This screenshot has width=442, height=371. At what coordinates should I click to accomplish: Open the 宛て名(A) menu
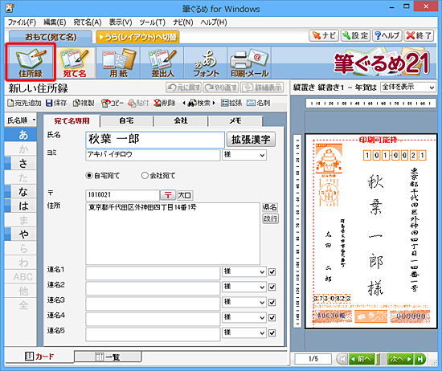(88, 22)
